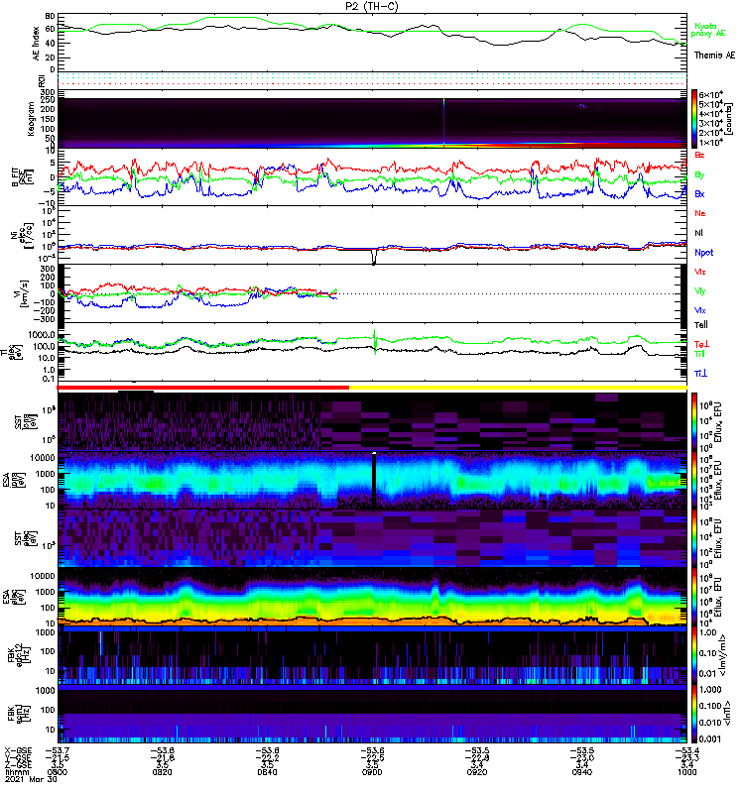The image size is (744, 793).
Task: Click the Y-GSE value -23.0
Action: coord(582,757)
